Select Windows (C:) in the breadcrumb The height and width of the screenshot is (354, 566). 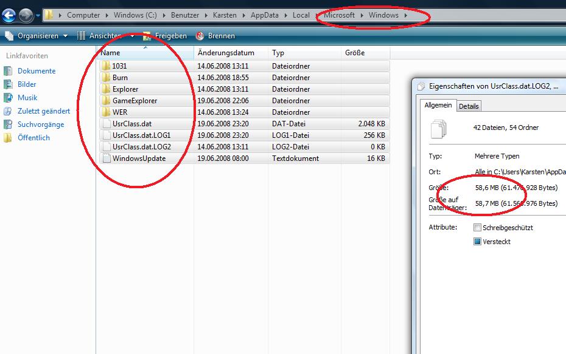(135, 15)
